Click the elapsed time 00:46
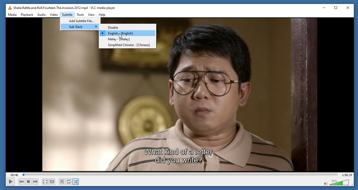Viewport: 358px width, 190px height. [x=14, y=175]
